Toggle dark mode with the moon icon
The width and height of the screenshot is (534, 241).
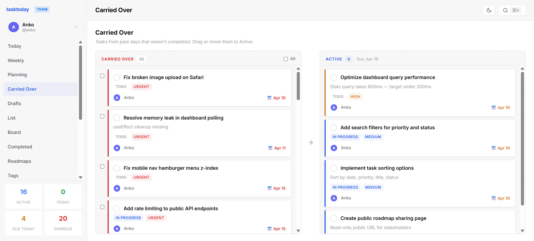(x=489, y=10)
